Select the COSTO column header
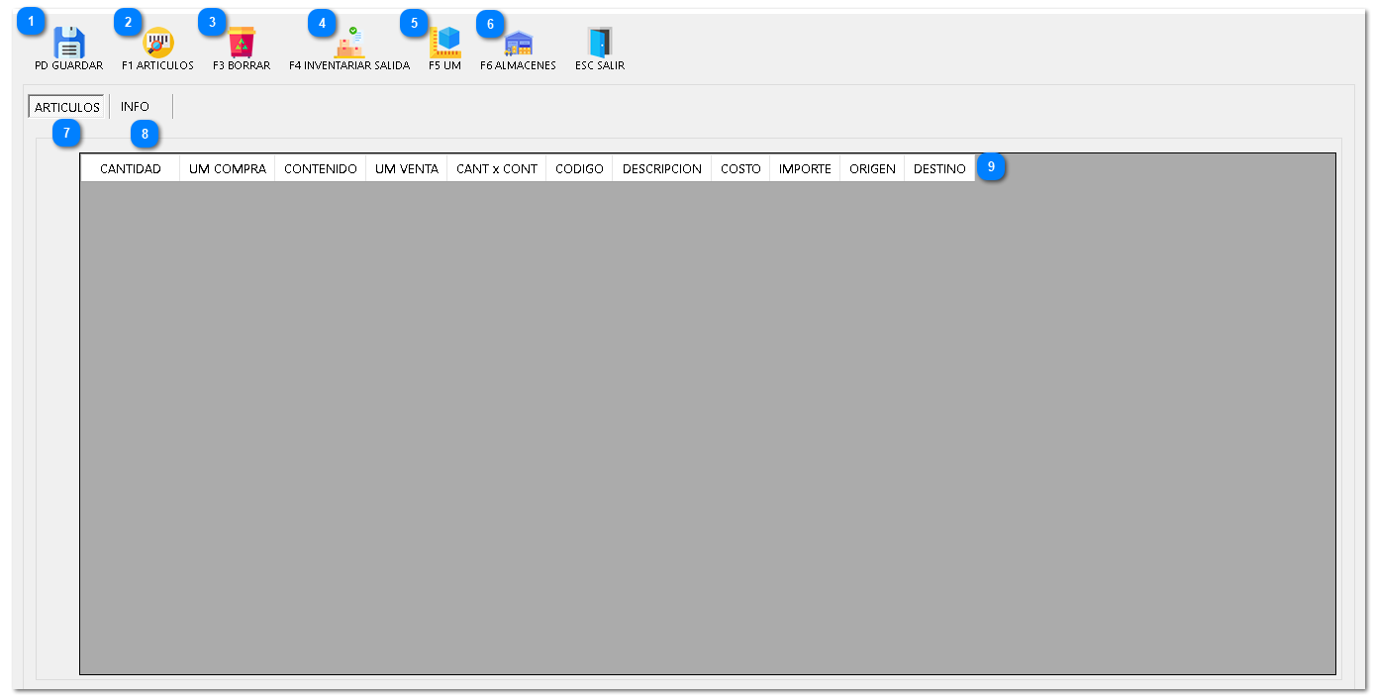This screenshot has height=698, width=1374. click(740, 169)
